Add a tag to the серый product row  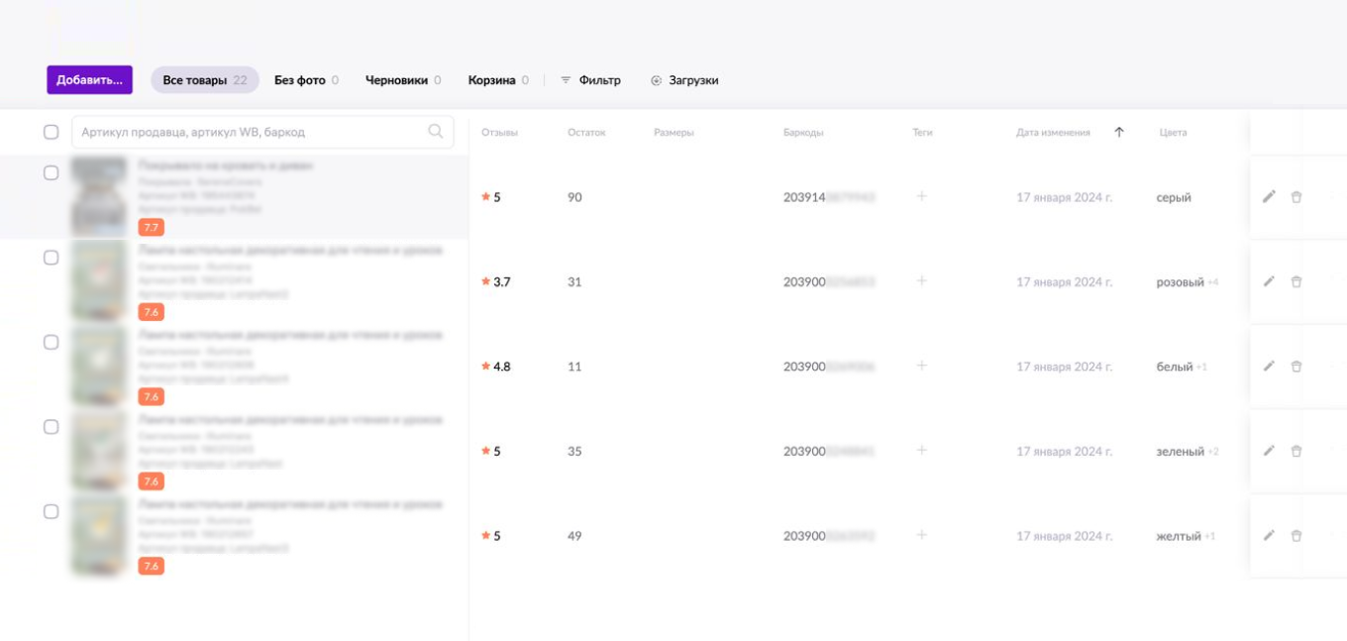click(921, 197)
